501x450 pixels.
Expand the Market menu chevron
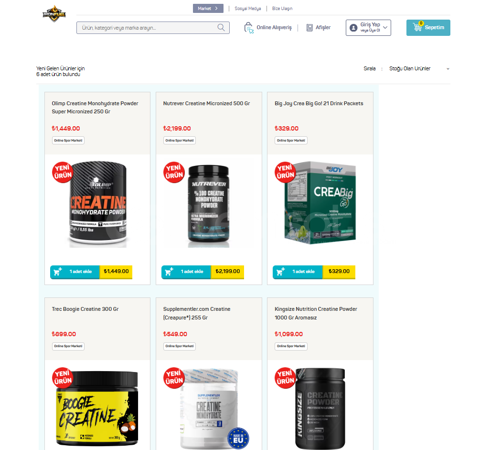(216, 8)
